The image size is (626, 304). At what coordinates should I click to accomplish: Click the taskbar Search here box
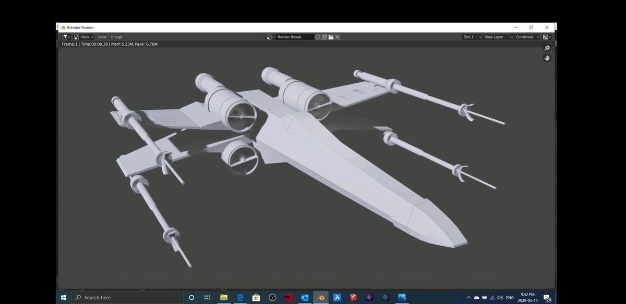(127, 297)
